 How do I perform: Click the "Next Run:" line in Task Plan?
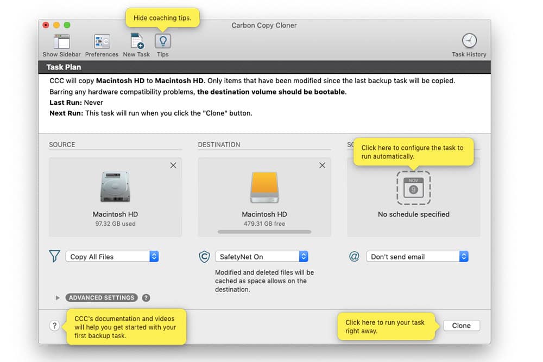coord(150,113)
